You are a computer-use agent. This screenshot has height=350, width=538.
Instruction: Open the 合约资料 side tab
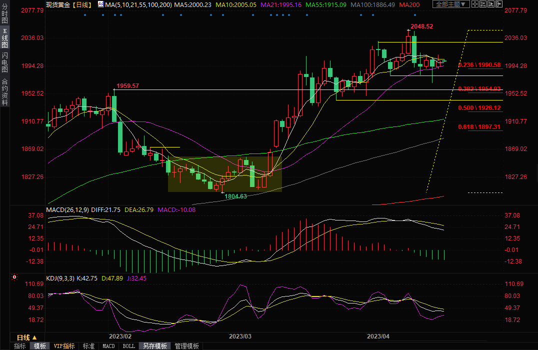[x=4, y=92]
